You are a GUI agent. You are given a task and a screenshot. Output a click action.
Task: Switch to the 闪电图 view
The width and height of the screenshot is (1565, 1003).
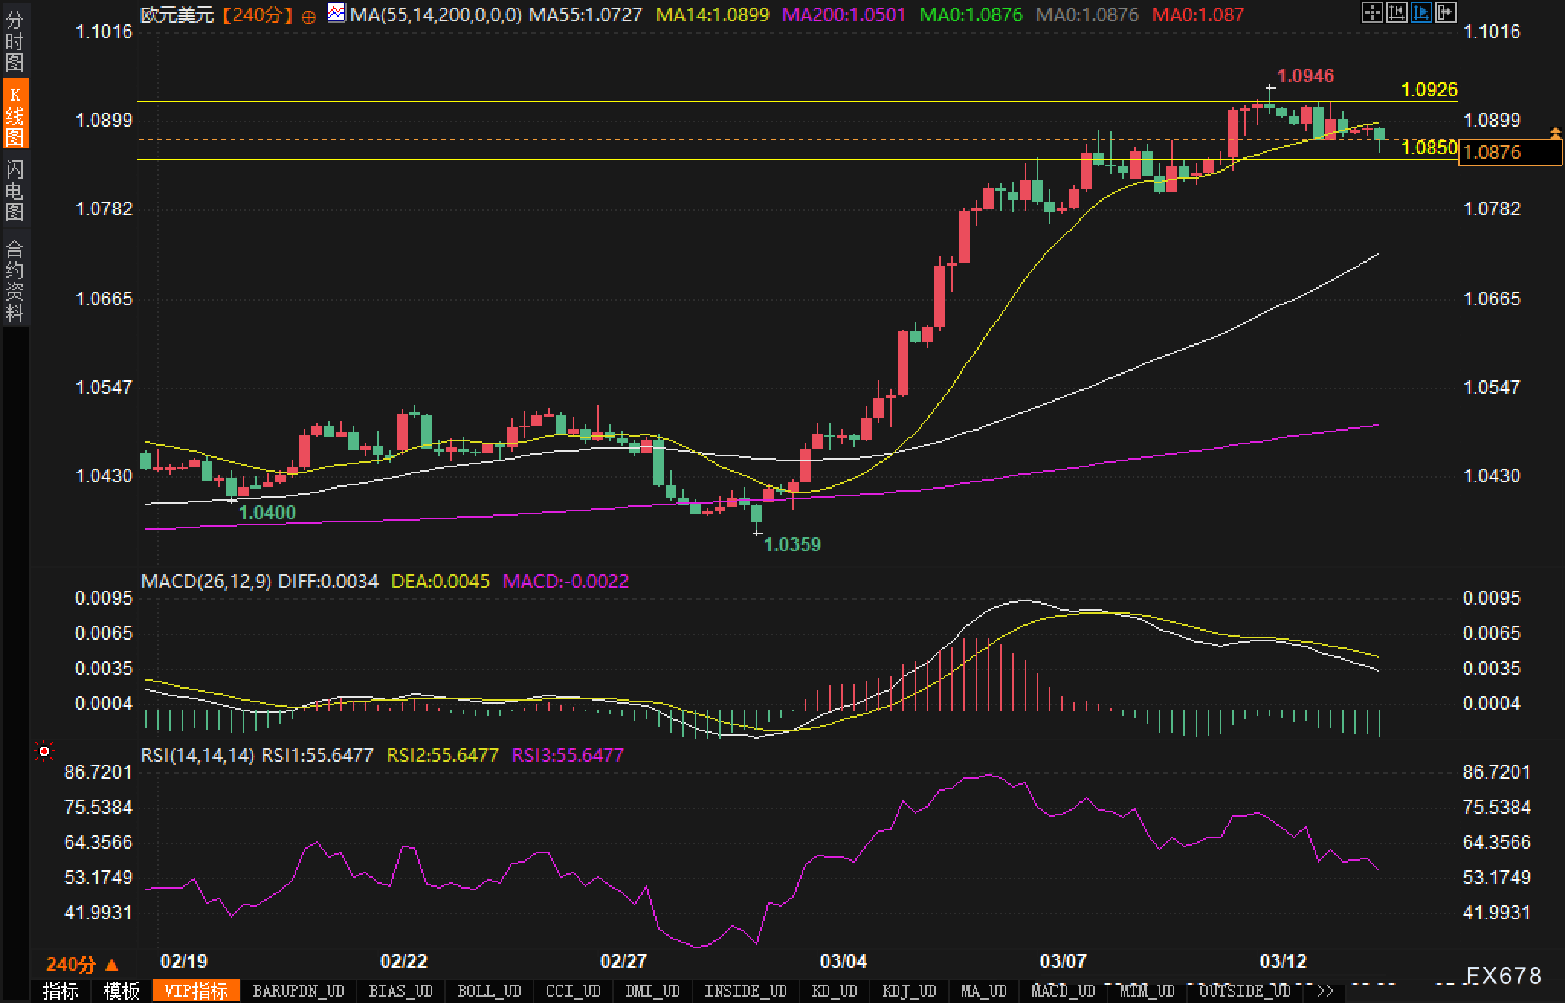(x=15, y=190)
